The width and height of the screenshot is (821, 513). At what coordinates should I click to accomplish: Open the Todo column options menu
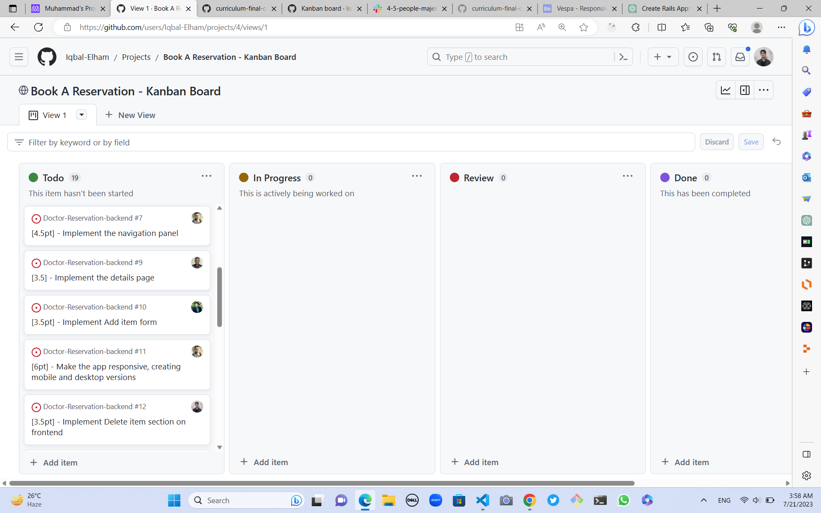click(207, 176)
